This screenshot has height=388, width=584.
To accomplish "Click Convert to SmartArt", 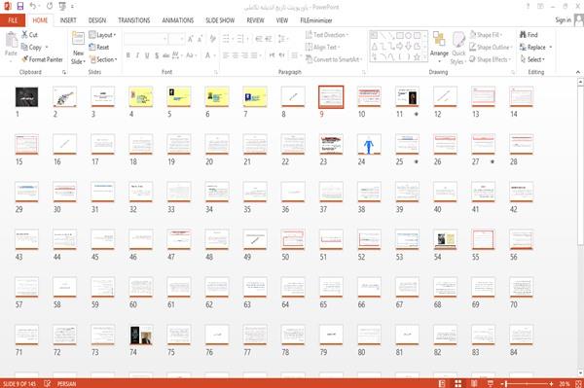I will 334,59.
